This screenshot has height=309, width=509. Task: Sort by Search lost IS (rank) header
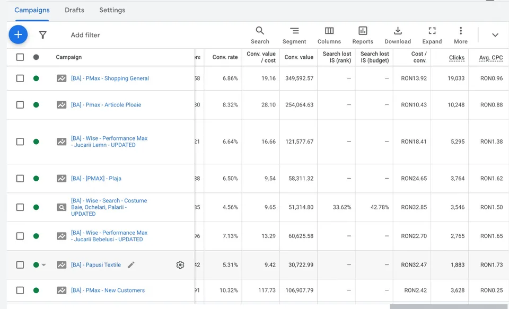coord(337,57)
